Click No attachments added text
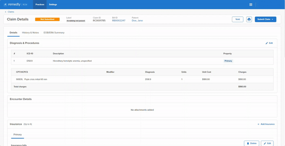 point(142,110)
